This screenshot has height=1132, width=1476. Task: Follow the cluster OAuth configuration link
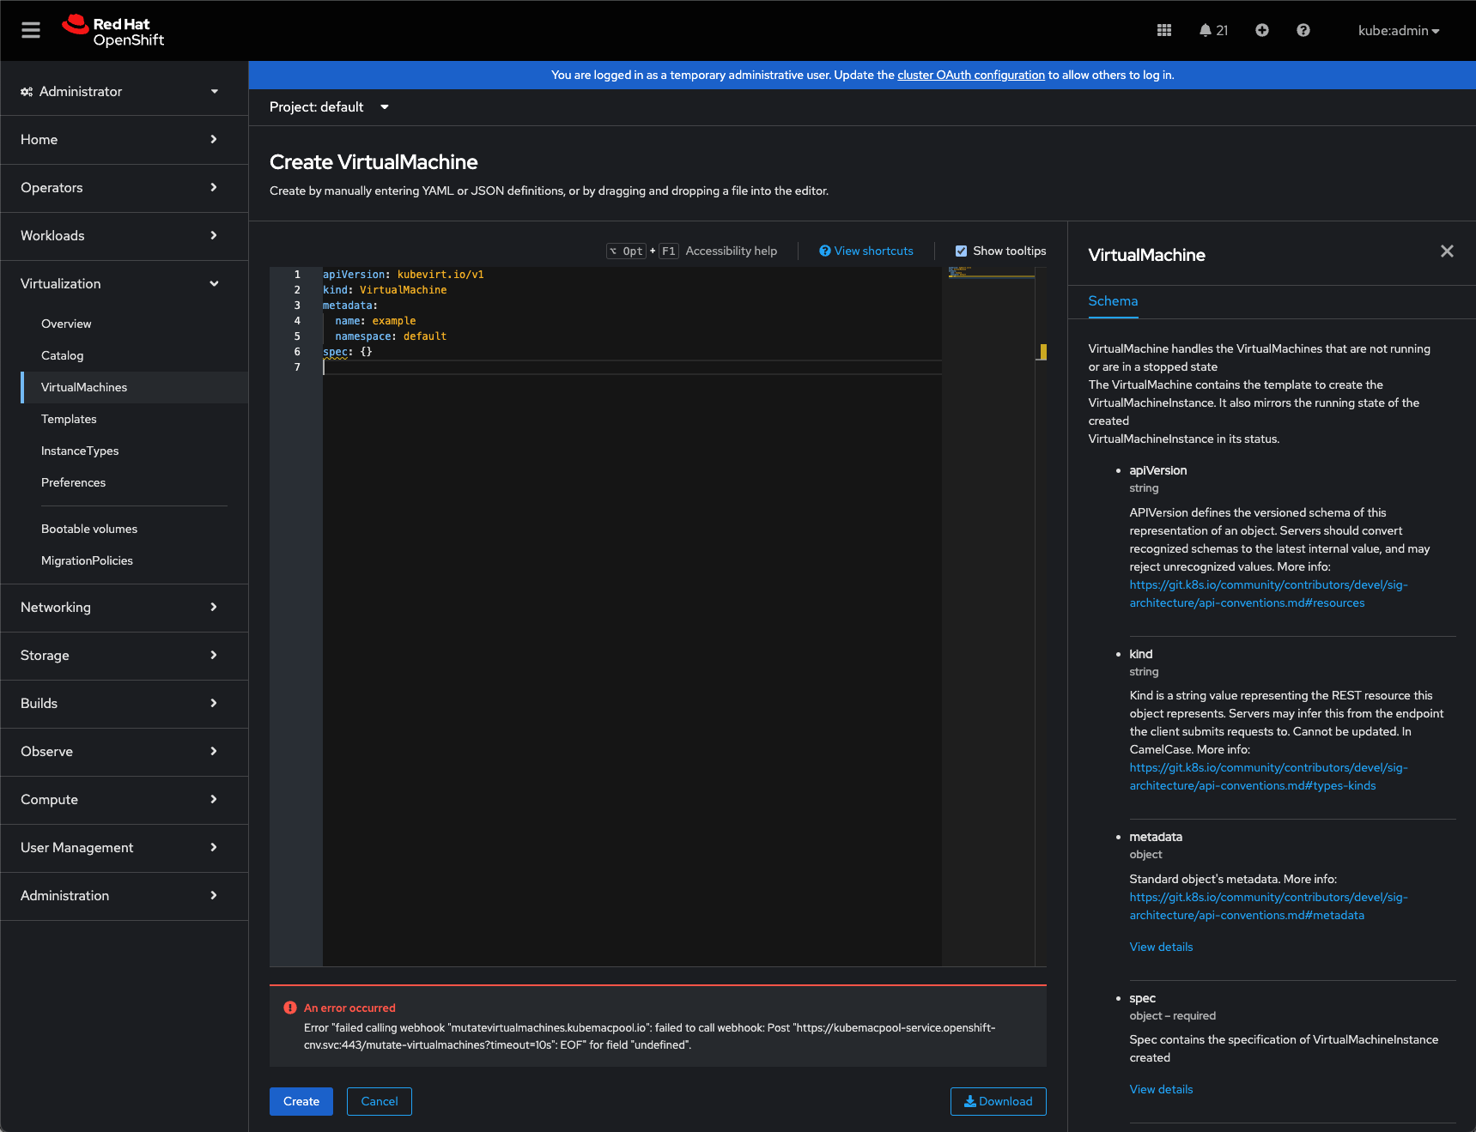tap(971, 75)
